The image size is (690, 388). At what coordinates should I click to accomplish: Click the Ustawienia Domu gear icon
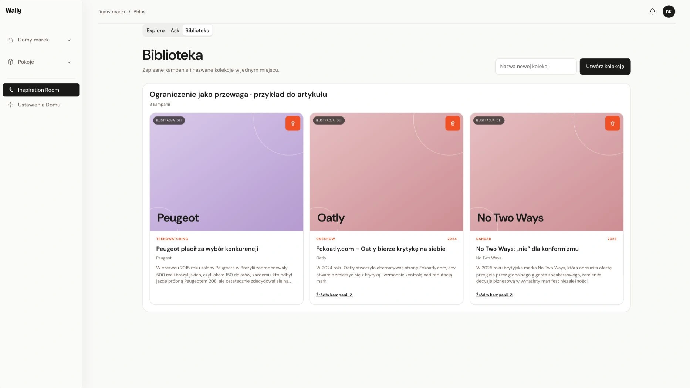(11, 105)
